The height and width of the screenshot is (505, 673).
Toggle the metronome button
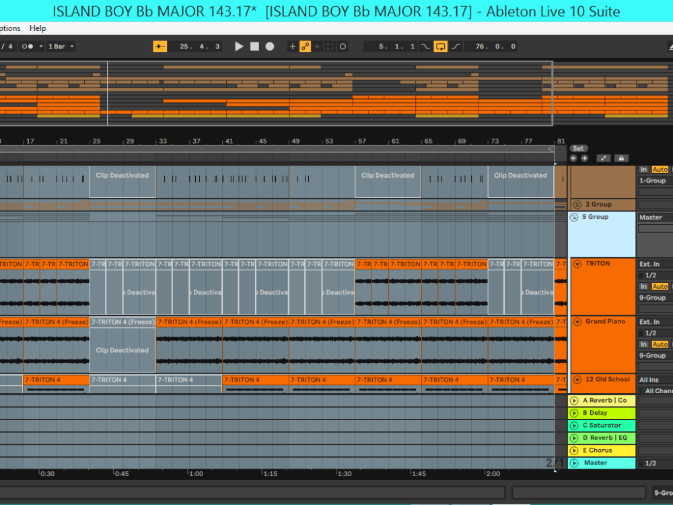[x=28, y=46]
